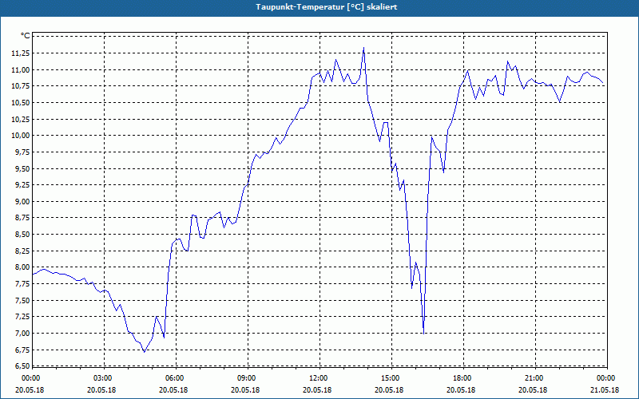Click the 06:00 time label
Image resolution: width=639 pixels, height=399 pixels.
click(x=174, y=378)
